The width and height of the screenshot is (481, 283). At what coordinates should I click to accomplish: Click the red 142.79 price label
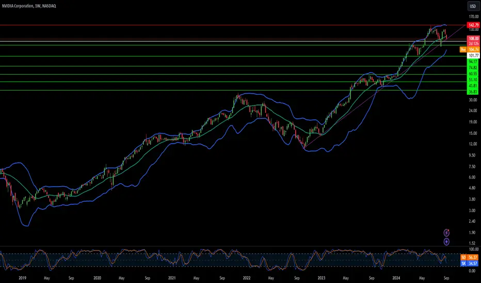473,25
